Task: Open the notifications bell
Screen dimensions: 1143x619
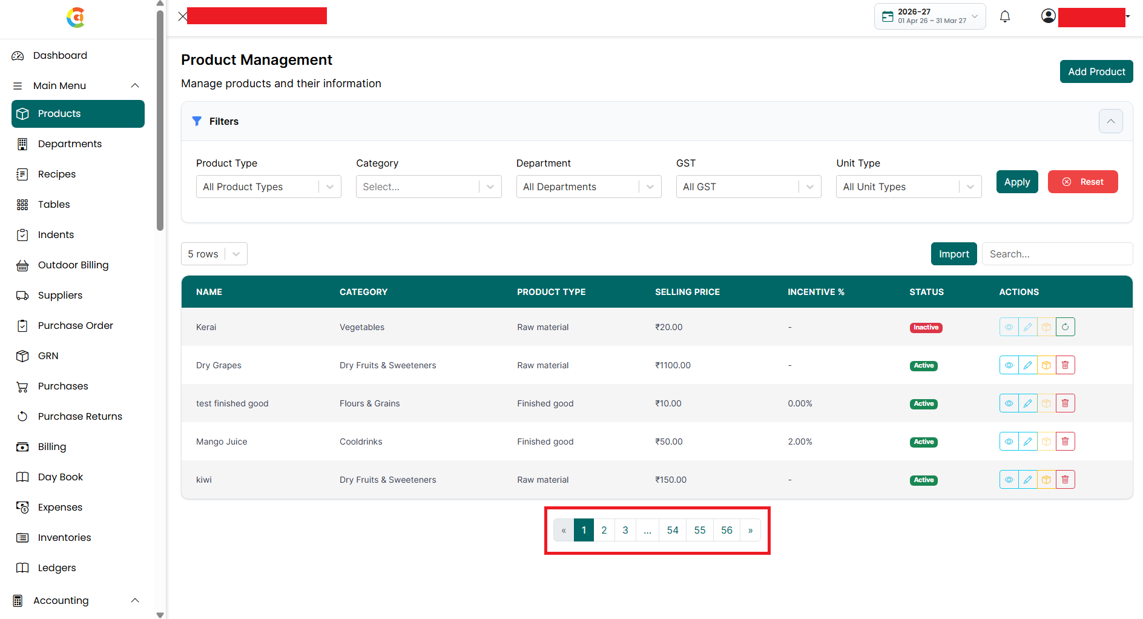Action: (x=1005, y=16)
